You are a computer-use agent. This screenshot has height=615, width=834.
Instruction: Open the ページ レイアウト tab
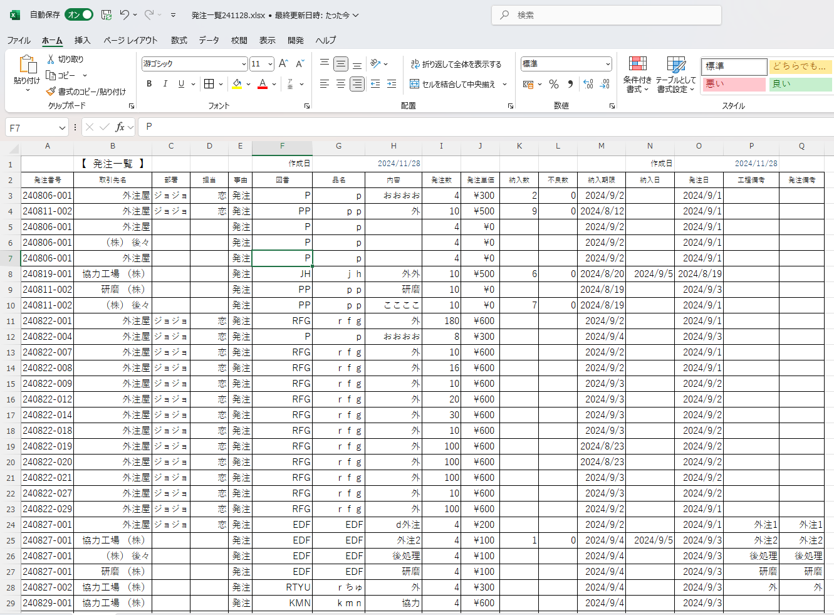tap(130, 40)
